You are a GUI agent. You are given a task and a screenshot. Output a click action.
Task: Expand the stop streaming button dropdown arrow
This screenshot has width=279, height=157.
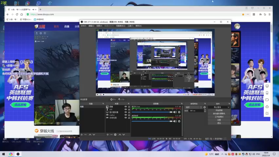tap(228, 107)
